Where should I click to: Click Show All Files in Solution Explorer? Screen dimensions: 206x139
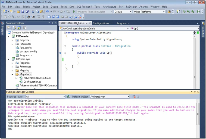tap(15, 28)
